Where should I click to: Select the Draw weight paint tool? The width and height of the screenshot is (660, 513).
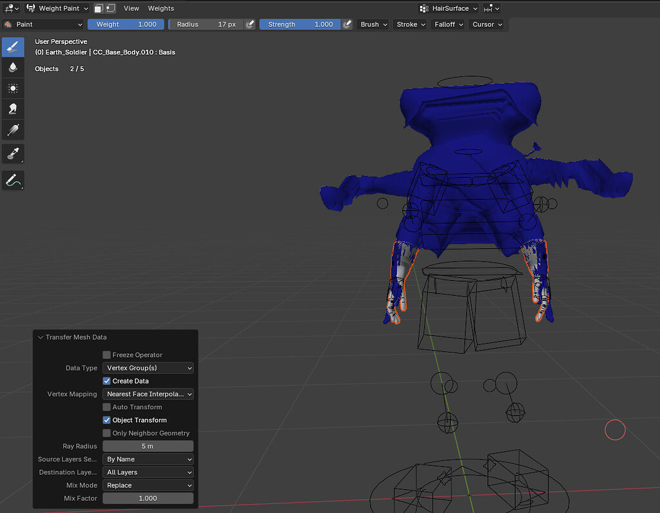point(13,46)
